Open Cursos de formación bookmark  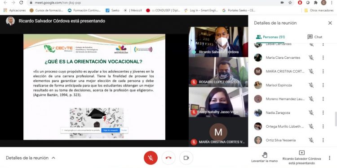[47, 10]
